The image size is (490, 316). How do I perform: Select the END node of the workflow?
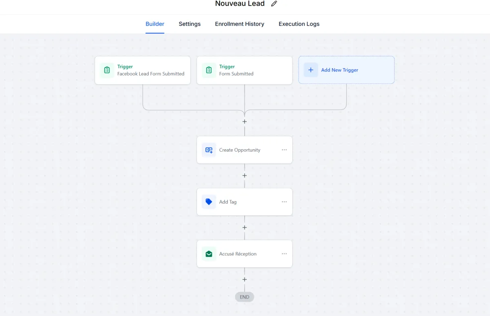click(x=245, y=297)
